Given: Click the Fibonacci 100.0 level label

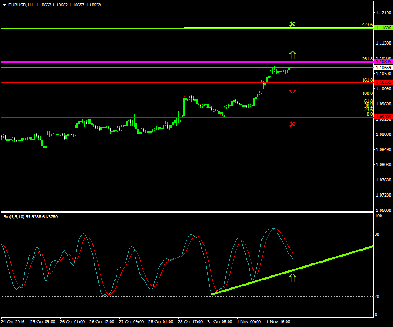Looking at the screenshot, I should tap(367, 93).
